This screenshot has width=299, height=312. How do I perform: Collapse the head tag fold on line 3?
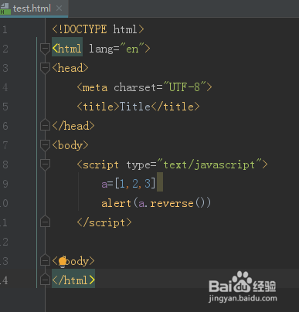coord(45,68)
